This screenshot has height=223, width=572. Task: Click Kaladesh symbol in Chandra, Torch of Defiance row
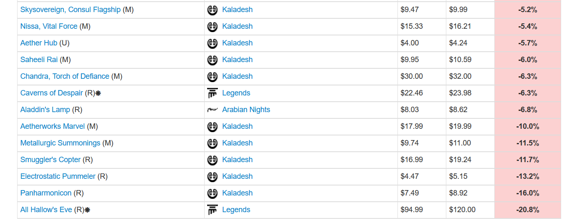click(213, 76)
